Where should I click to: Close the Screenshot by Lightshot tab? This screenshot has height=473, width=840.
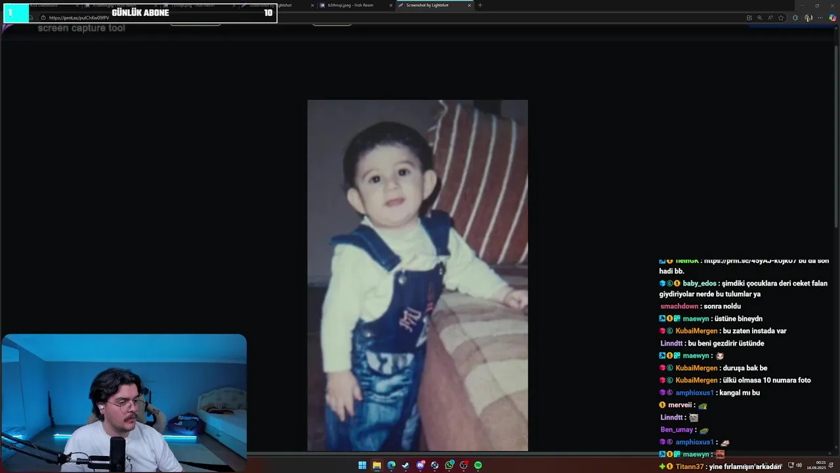pyautogui.click(x=469, y=5)
